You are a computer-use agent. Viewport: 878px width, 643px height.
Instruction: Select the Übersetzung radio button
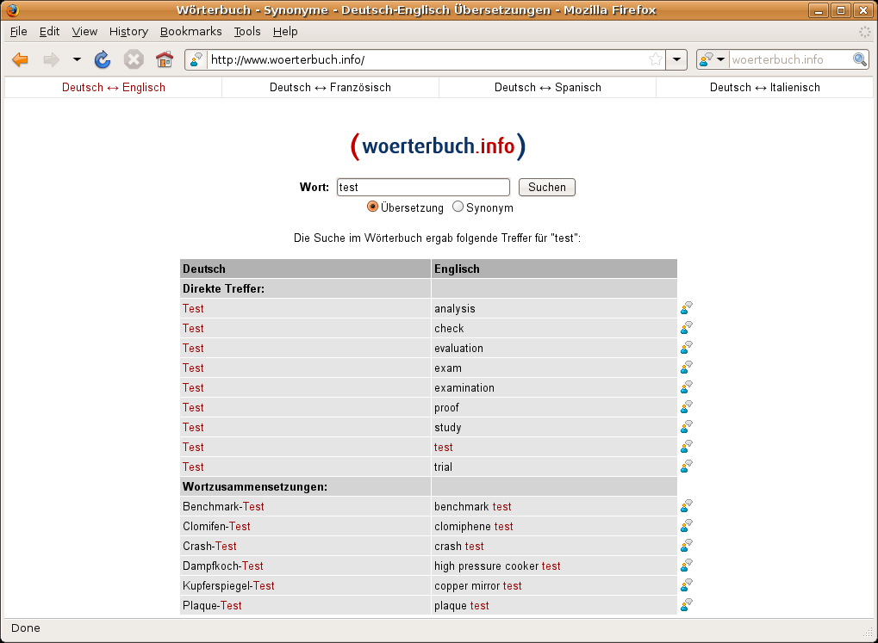coord(372,207)
